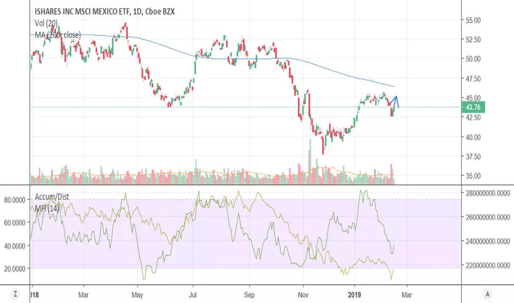
Task: Click the 2019 time axis label
Action: pyautogui.click(x=355, y=295)
